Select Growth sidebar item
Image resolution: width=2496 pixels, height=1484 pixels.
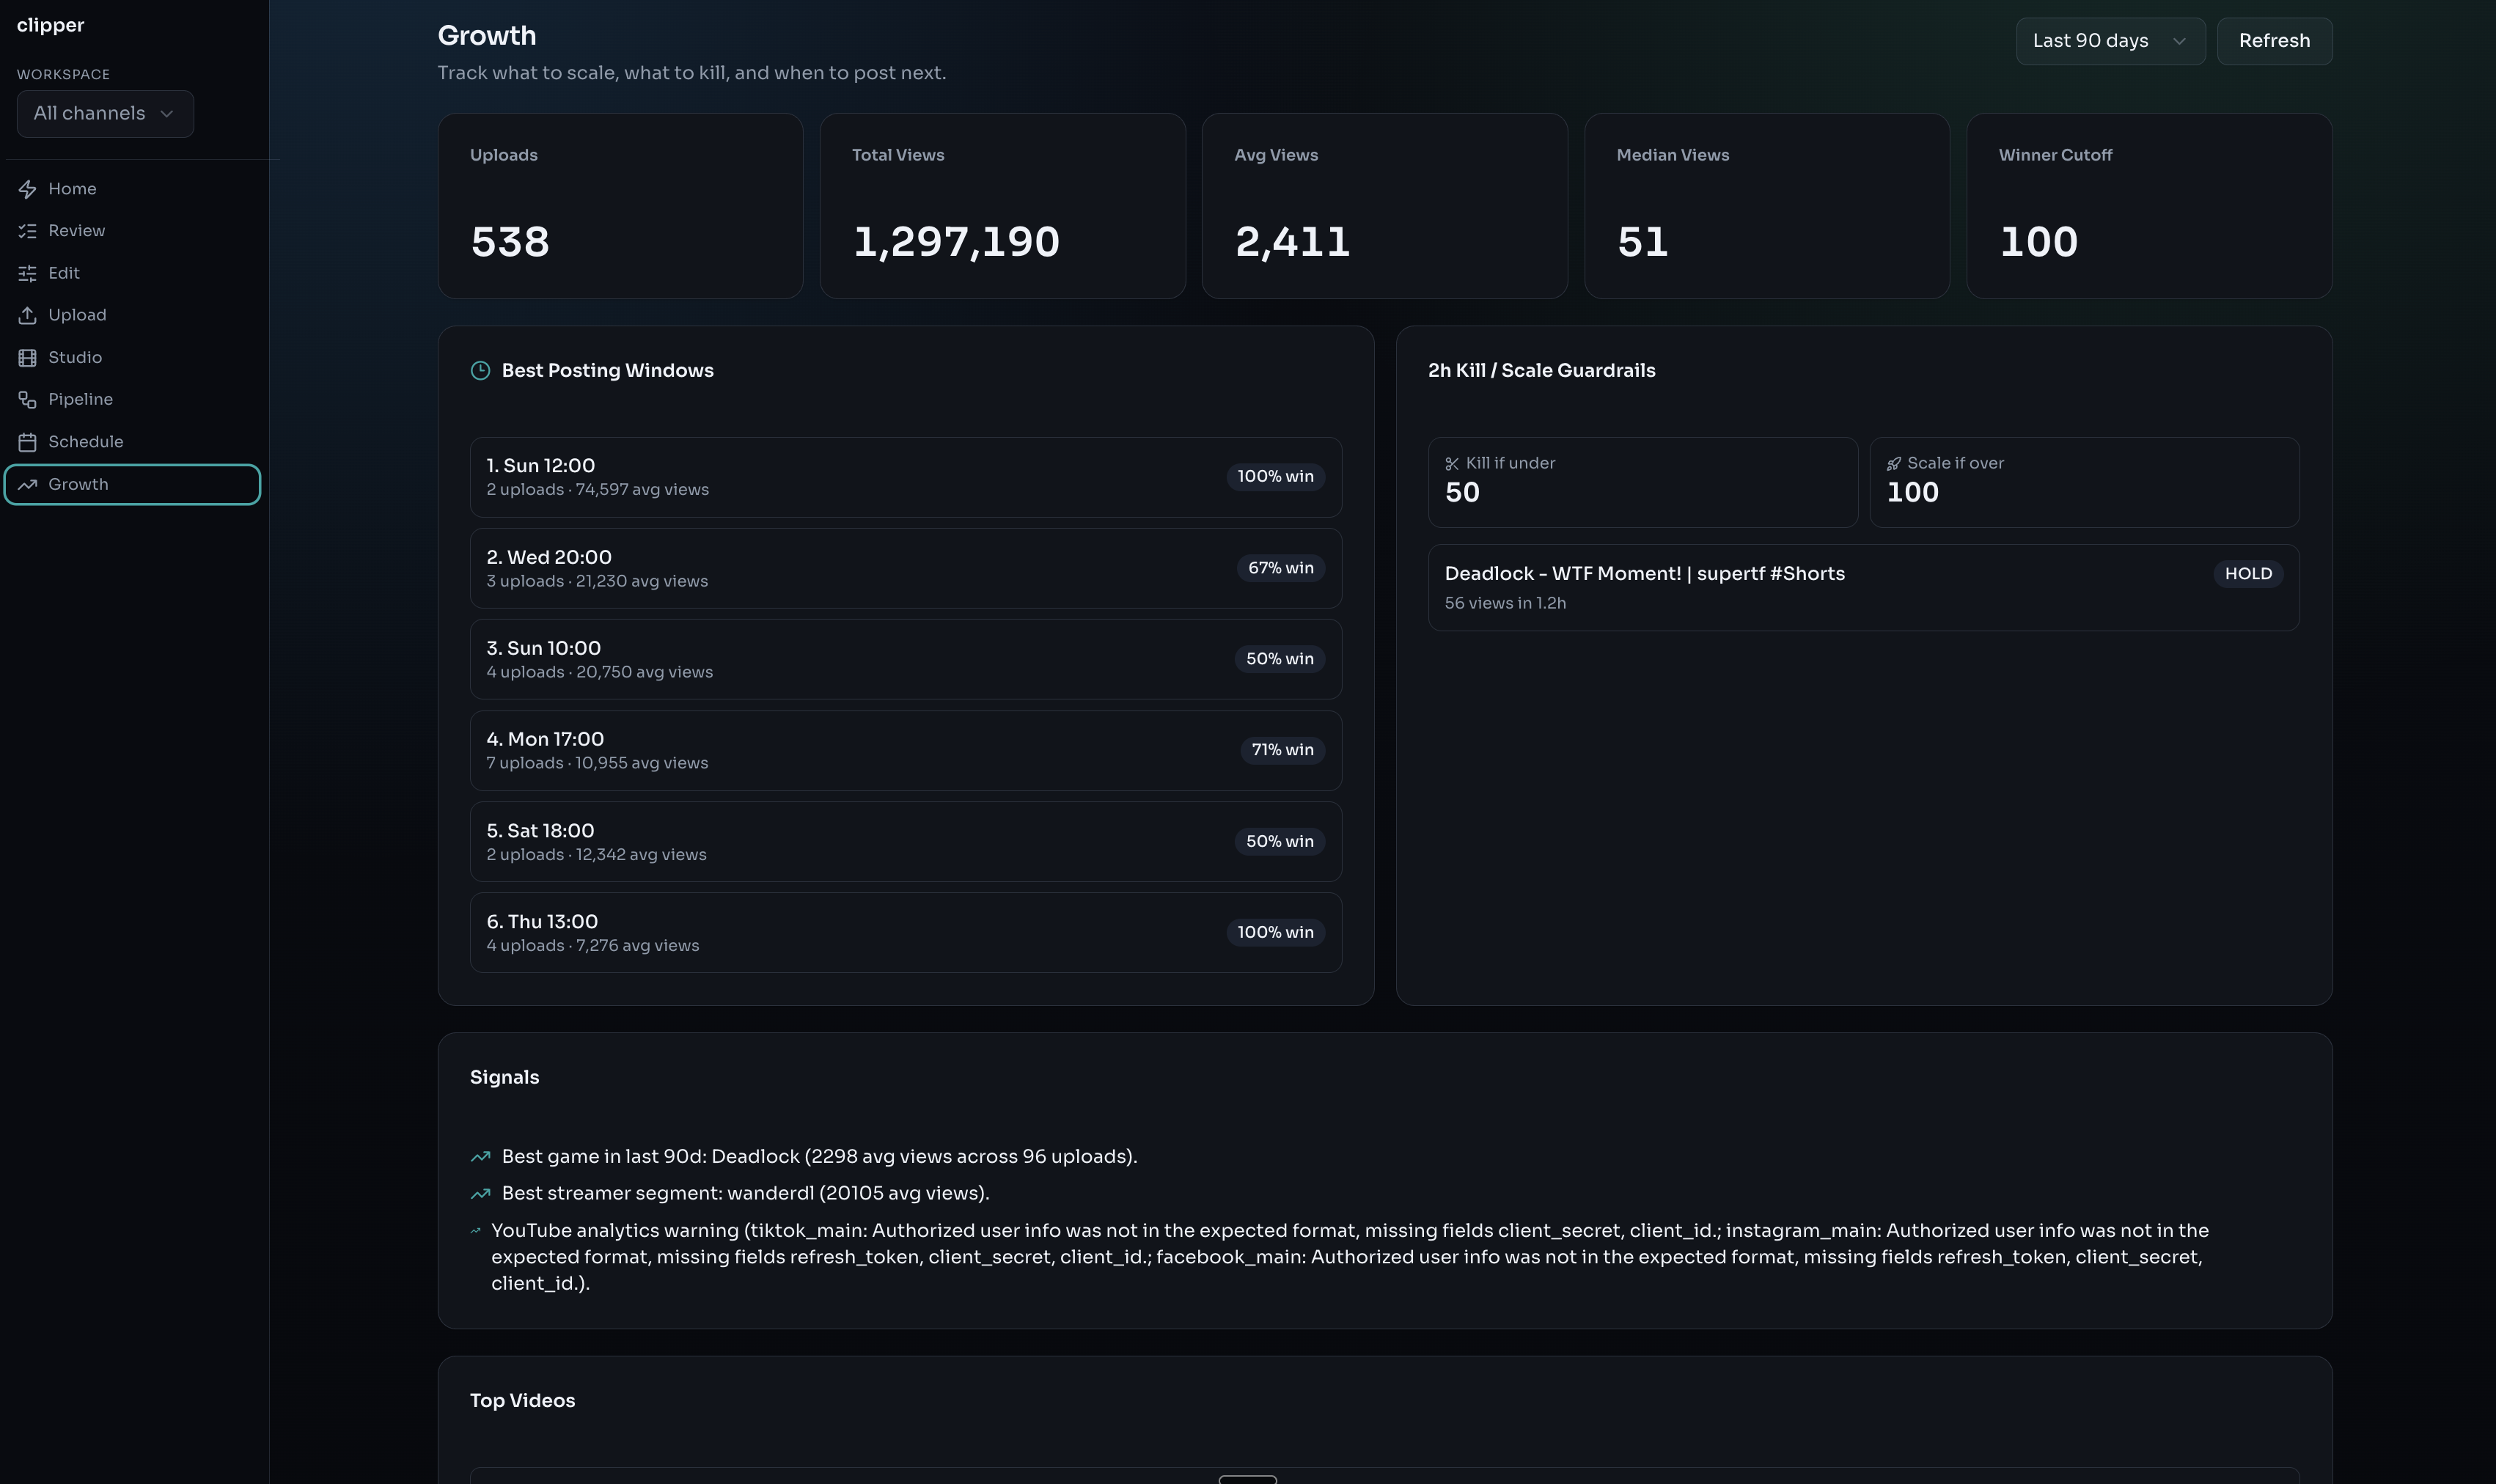(x=132, y=484)
